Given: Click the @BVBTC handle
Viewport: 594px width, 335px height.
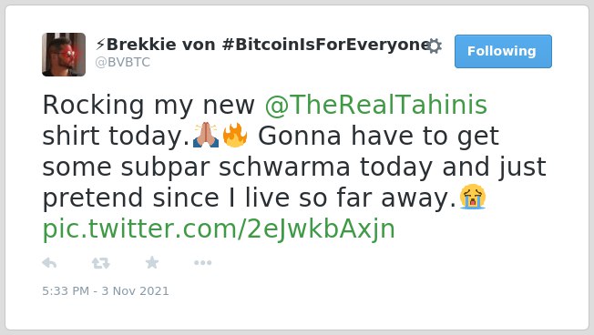Looking at the screenshot, I should coord(122,62).
